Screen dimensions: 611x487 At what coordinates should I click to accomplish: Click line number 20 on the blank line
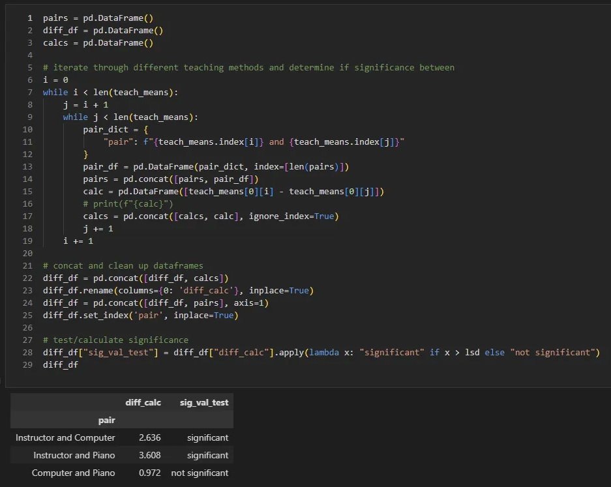tap(27, 253)
